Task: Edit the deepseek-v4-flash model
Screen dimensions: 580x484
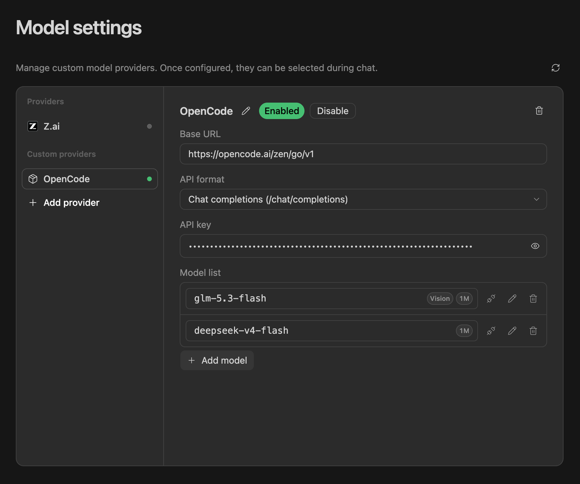Action: point(512,331)
